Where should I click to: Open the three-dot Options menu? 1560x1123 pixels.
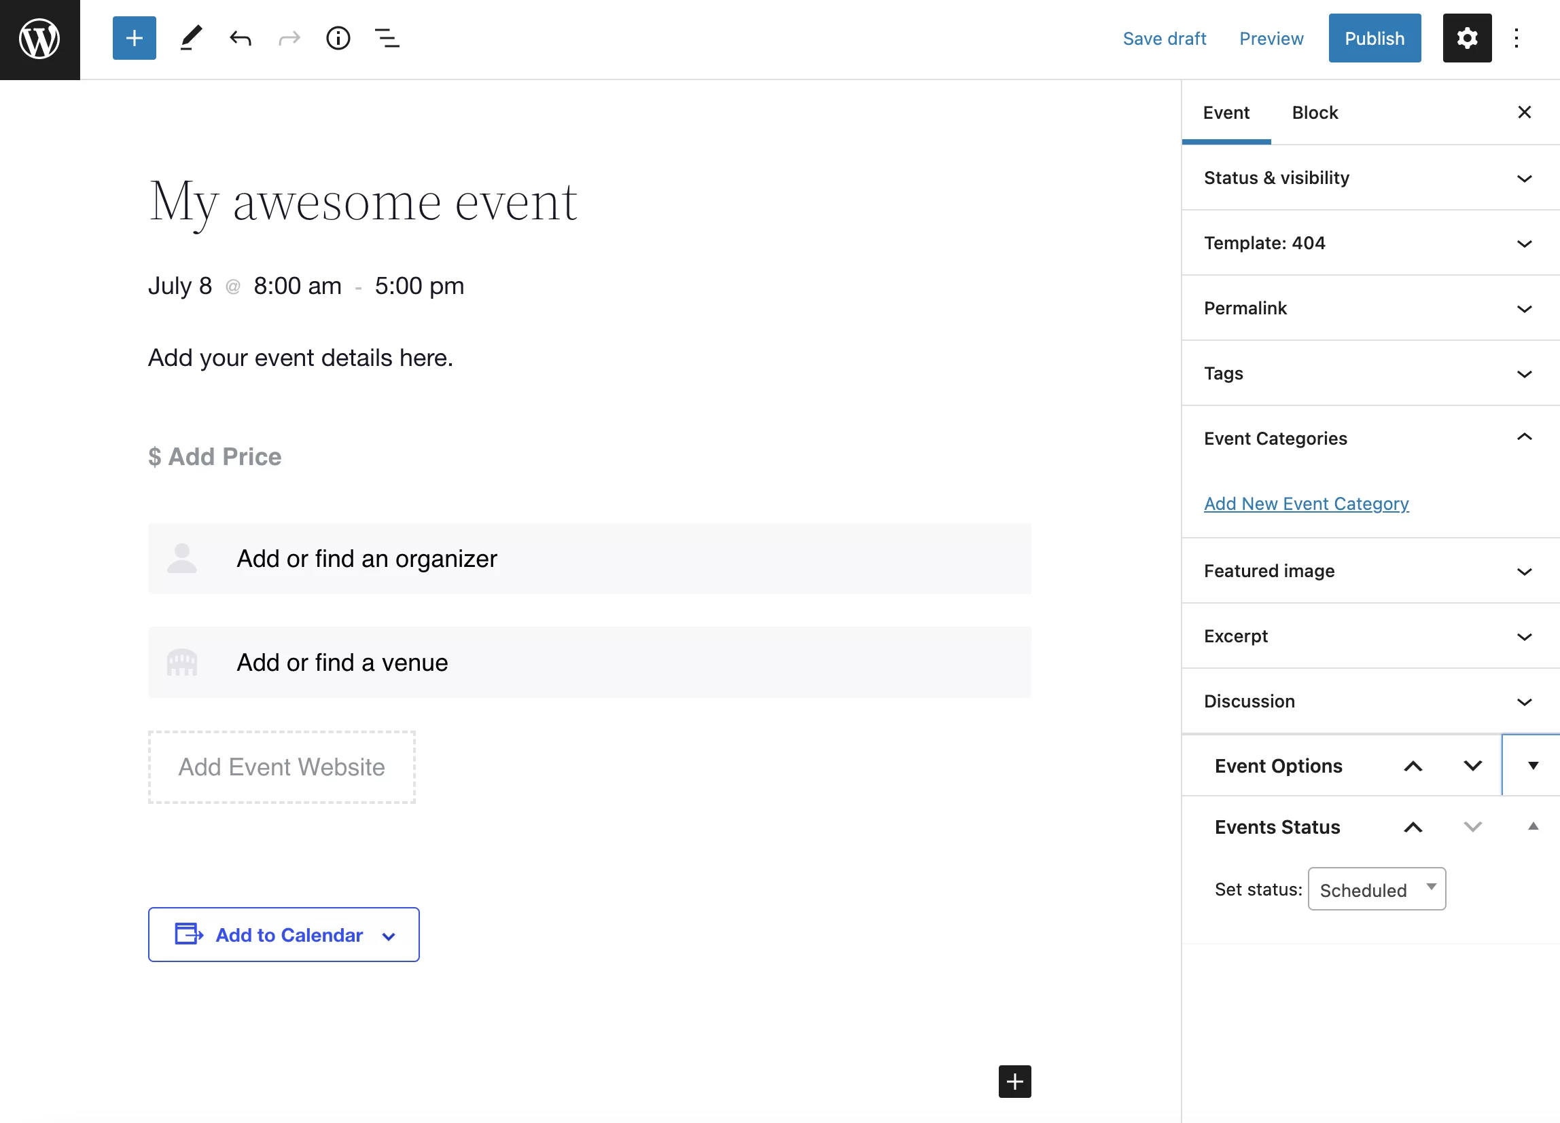tap(1516, 39)
